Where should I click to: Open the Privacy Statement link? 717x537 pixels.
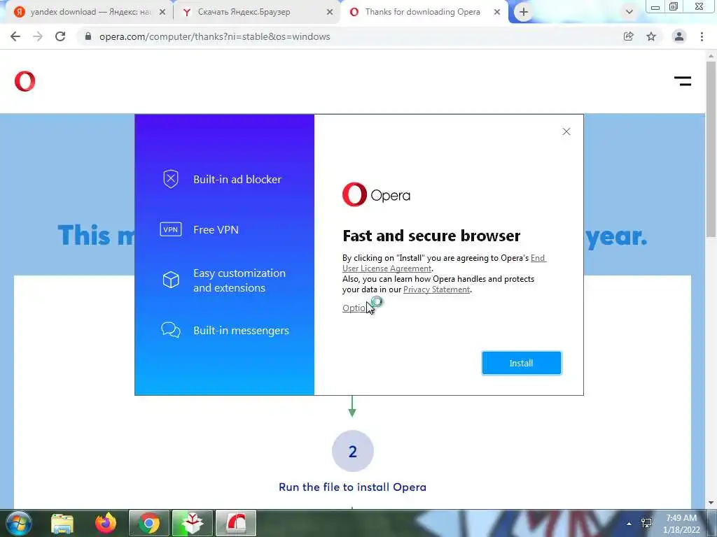(437, 289)
